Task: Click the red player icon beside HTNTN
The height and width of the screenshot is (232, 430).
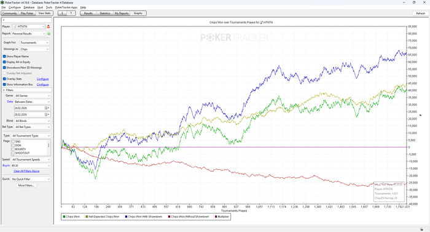Action: (49, 26)
